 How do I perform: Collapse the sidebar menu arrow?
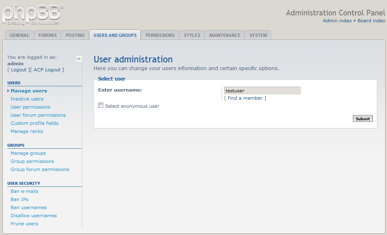coord(79,59)
